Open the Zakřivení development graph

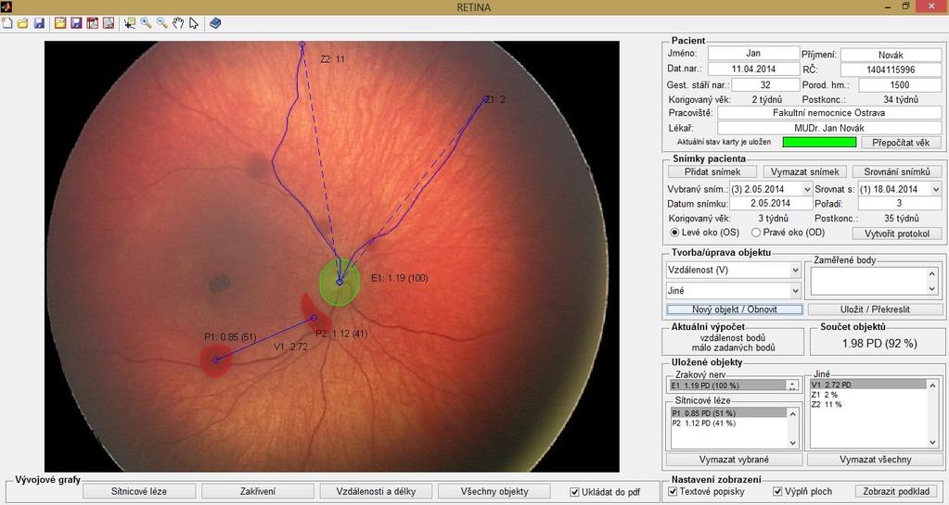(x=258, y=491)
